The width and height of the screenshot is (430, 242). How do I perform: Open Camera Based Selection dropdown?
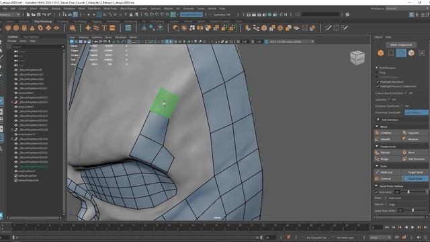pyautogui.click(x=406, y=93)
